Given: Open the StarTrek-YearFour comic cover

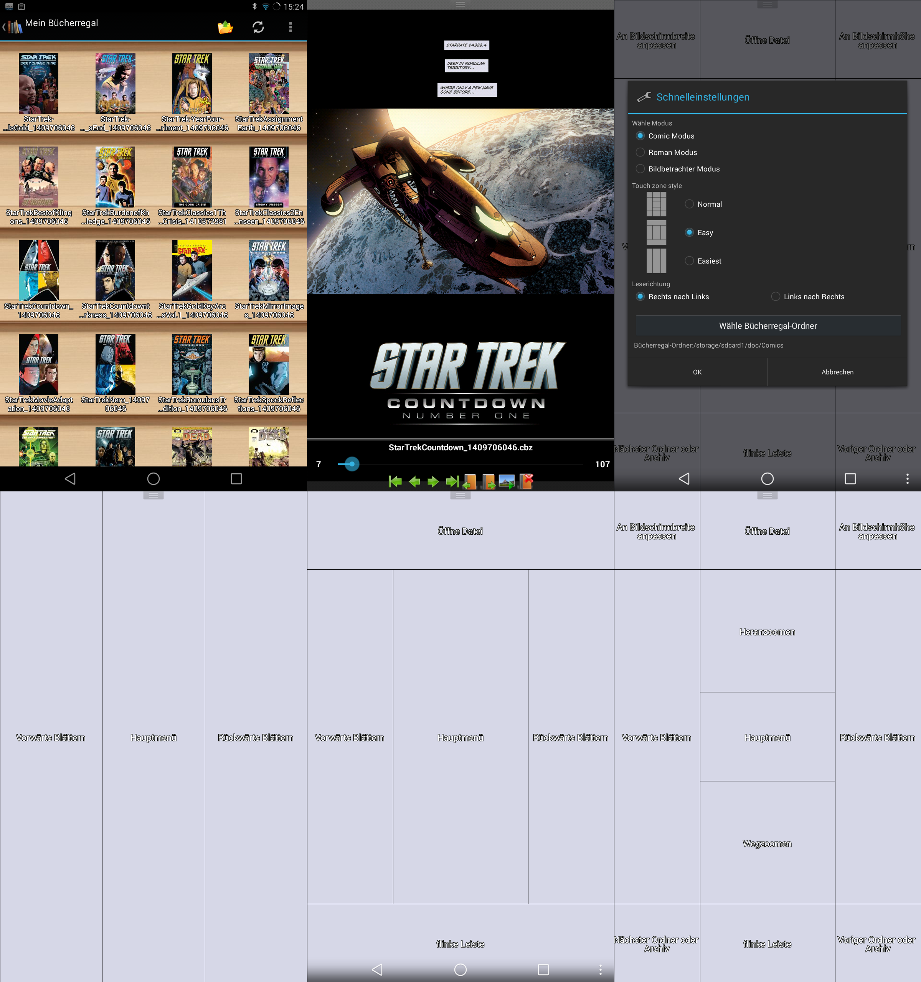Looking at the screenshot, I should (192, 83).
